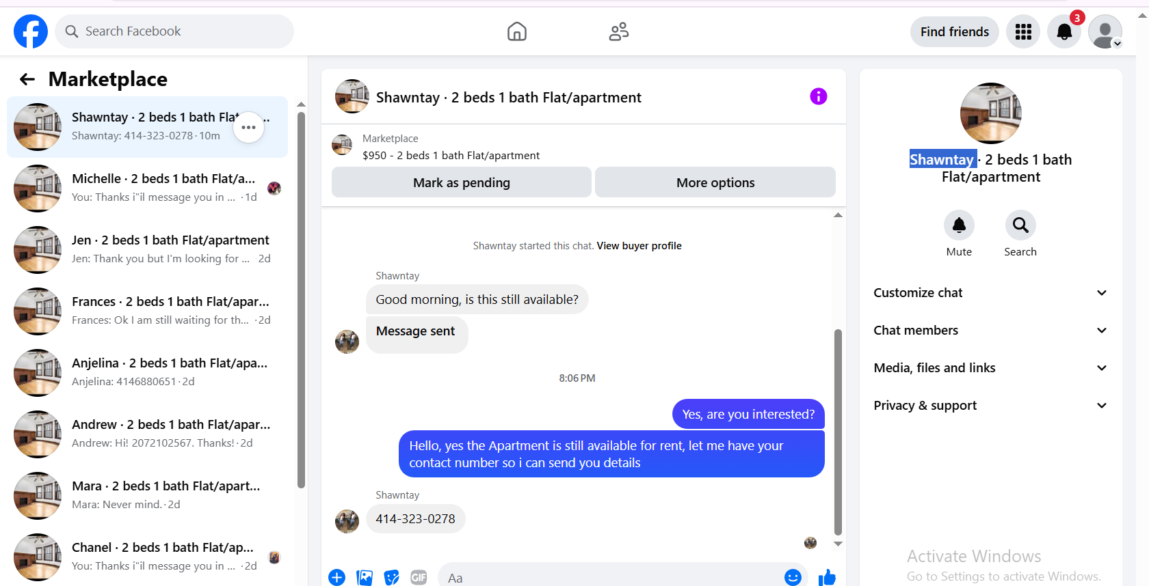Image resolution: width=1149 pixels, height=586 pixels.
Task: Open Andrew's conversation in the list
Action: point(147,434)
